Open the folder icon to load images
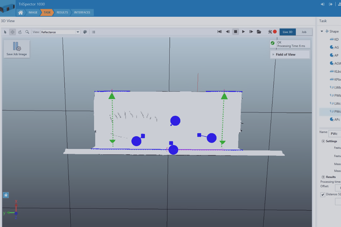The image size is (341, 227). (259, 32)
